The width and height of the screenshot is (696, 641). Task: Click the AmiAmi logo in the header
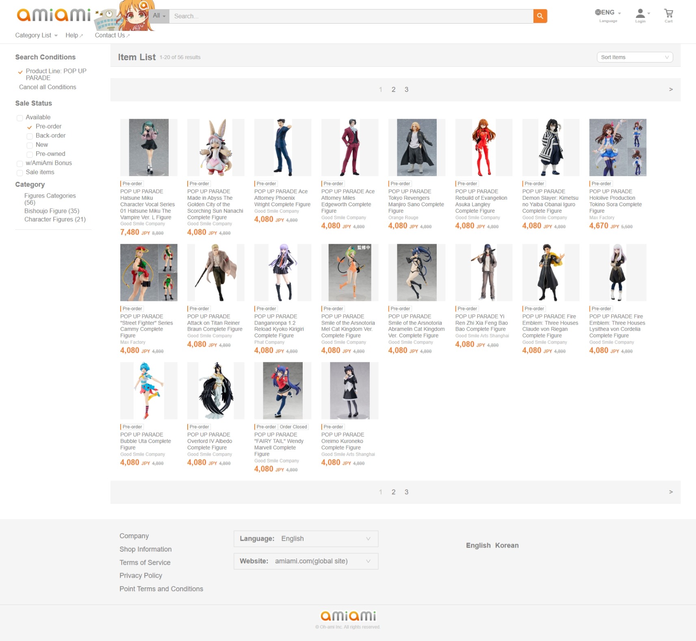[x=53, y=15]
